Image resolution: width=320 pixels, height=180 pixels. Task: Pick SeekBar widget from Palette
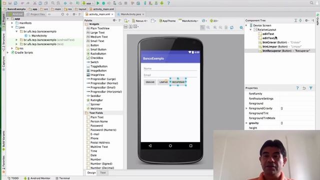pos(93,96)
